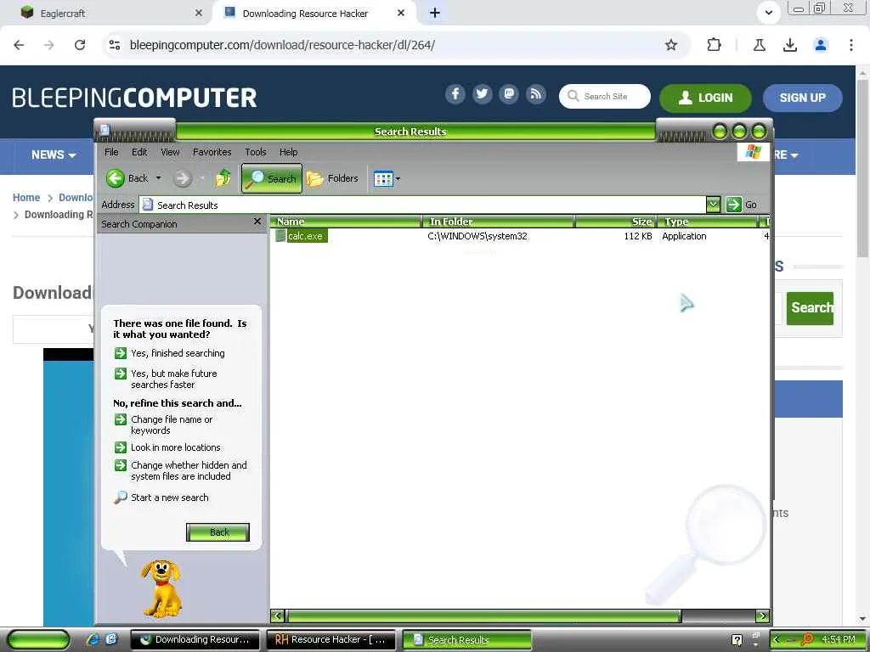
Task: Click LOGIN button on BleepingComputer
Action: click(x=705, y=98)
